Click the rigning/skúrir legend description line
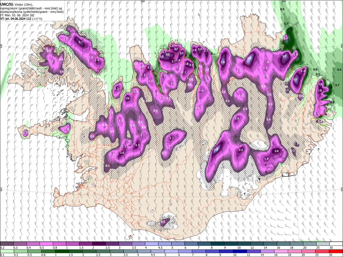Viewport: 343px width, 257px height. [x=31, y=8]
